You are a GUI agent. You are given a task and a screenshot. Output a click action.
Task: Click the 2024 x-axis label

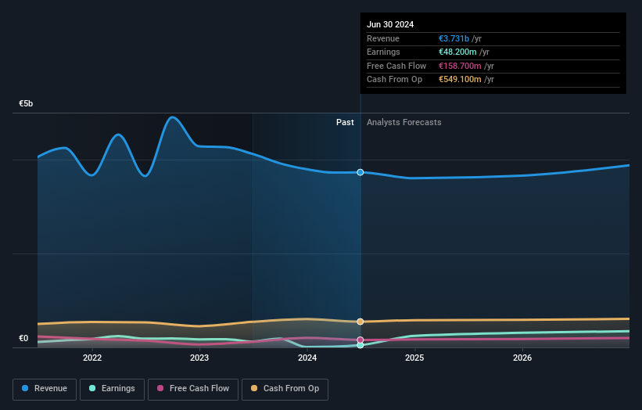(307, 358)
